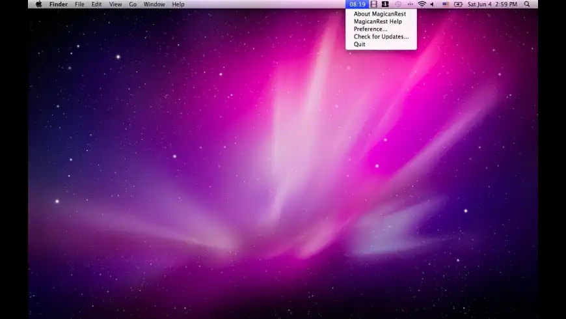This screenshot has height=319, width=566.
Task: Open Spotlight search magnifier
Action: [x=527, y=4]
